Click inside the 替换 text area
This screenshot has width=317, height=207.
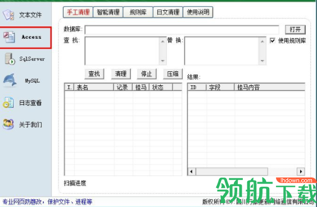[222, 51]
